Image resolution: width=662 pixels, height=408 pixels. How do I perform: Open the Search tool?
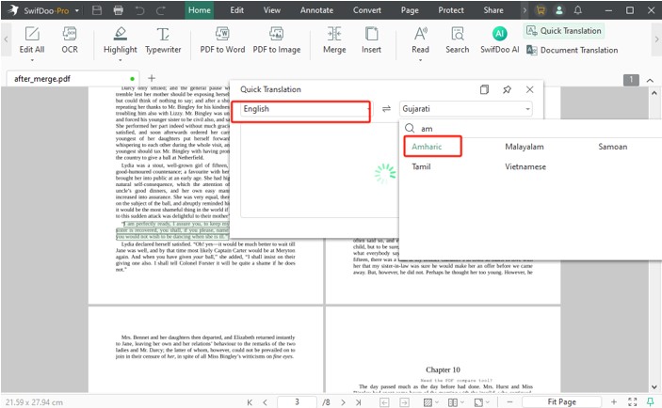[458, 40]
